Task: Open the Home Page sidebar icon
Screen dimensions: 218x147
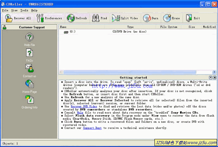Action: coord(29,84)
